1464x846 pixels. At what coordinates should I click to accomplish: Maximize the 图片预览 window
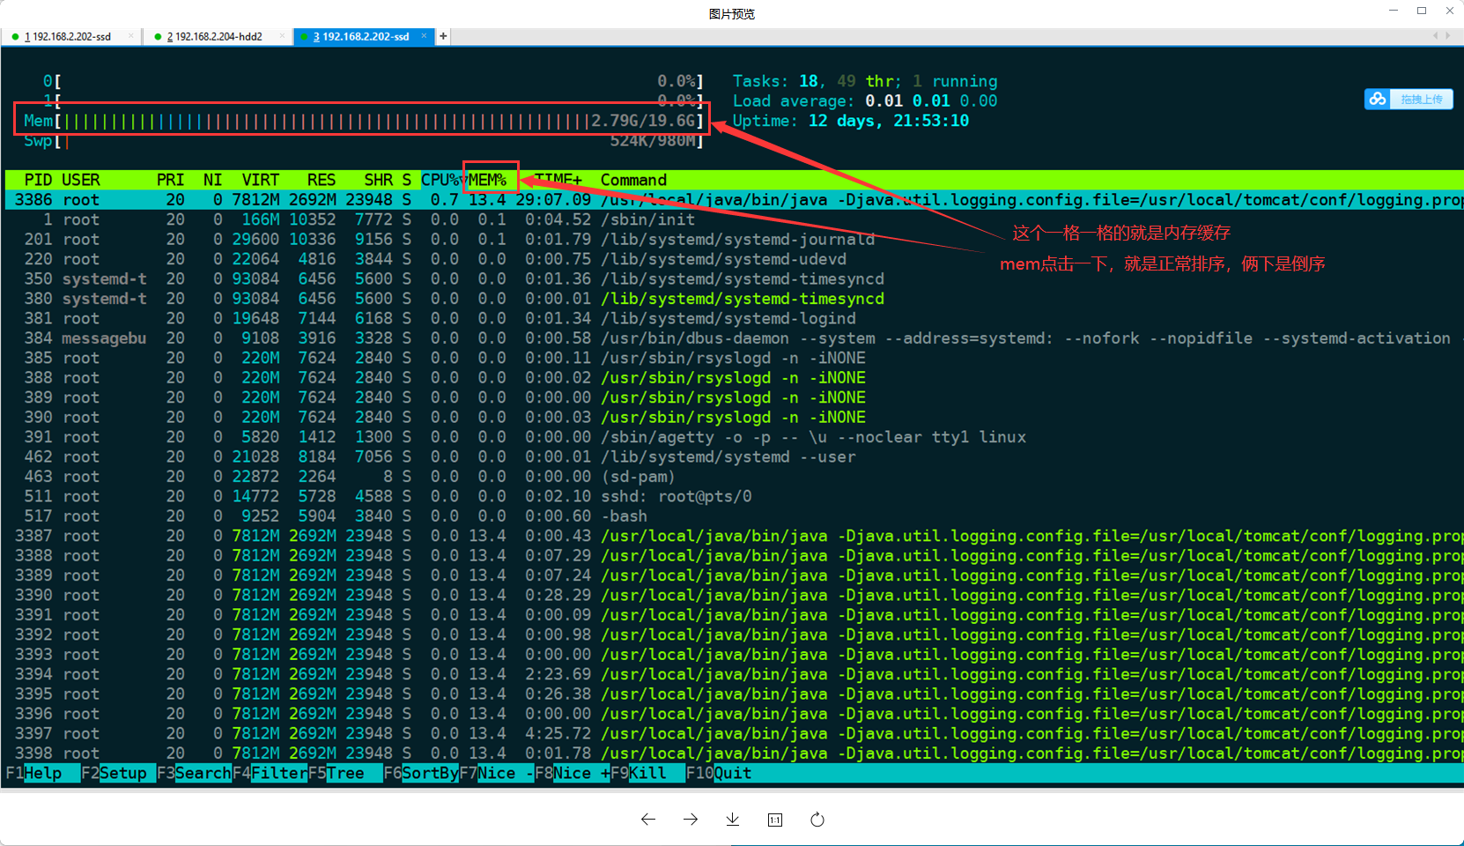coord(1422,11)
